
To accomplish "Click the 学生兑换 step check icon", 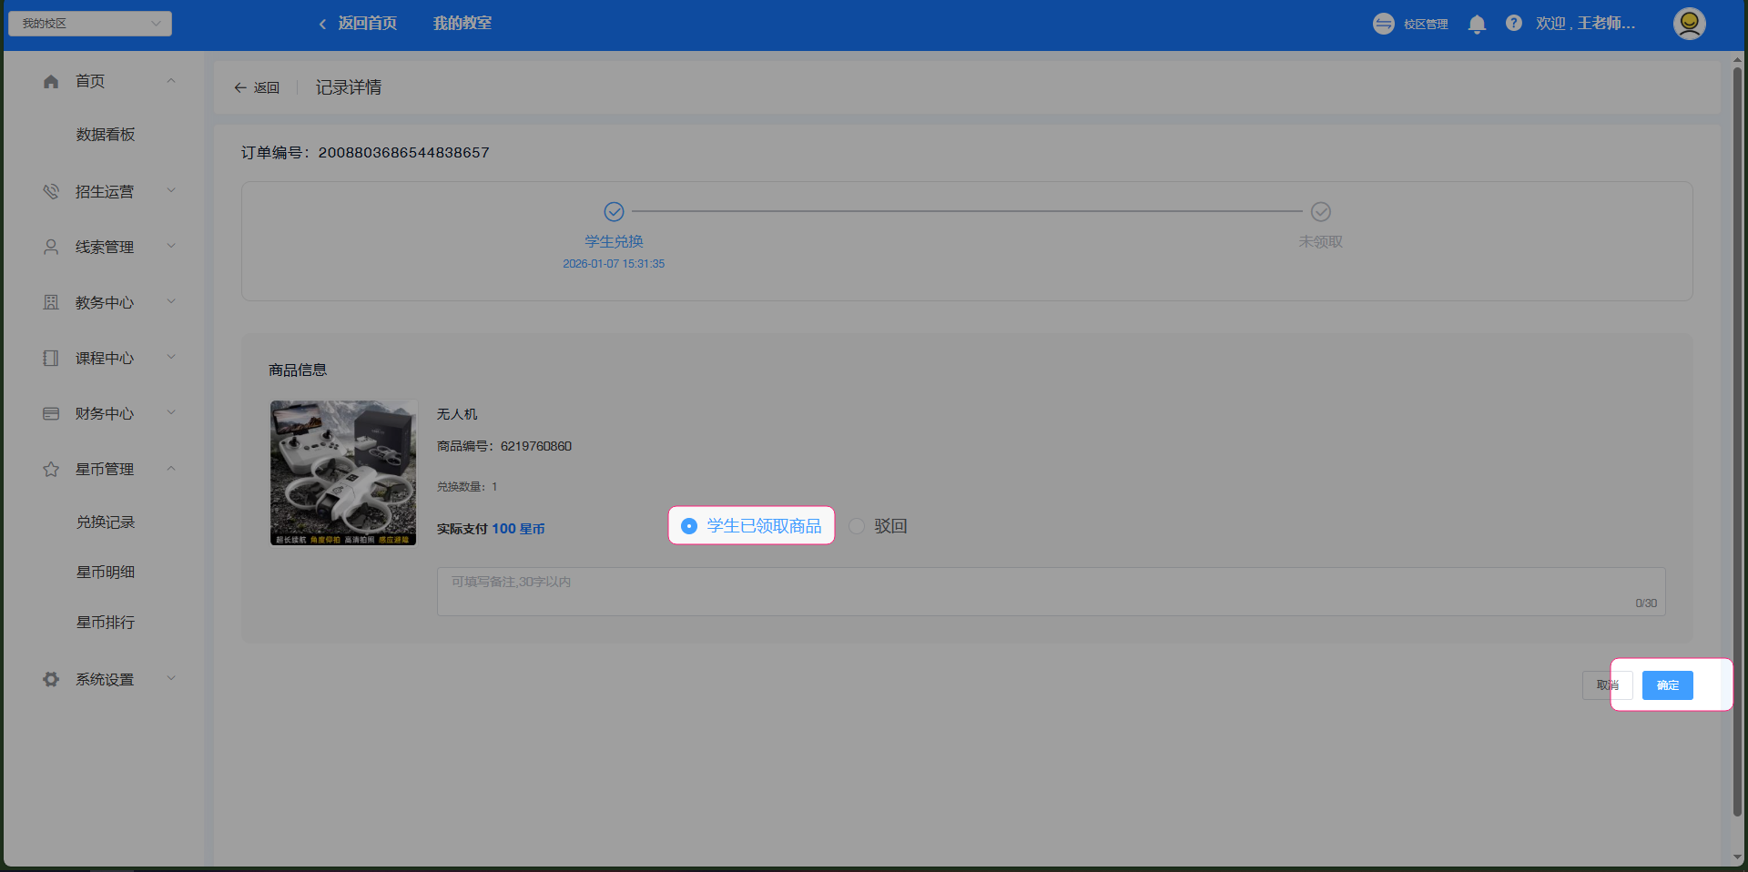I will pos(615,211).
